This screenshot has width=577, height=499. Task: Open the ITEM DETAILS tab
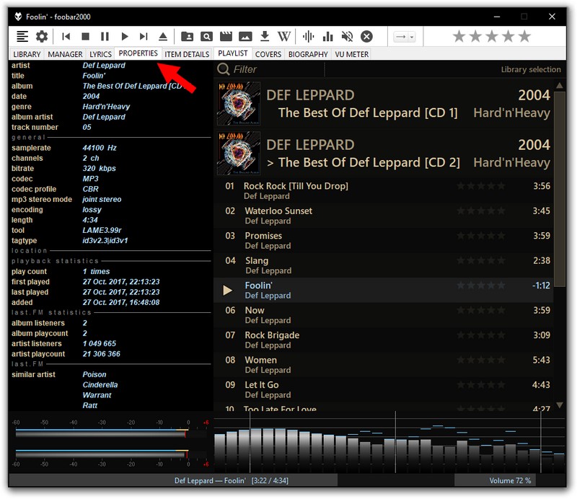coord(187,55)
